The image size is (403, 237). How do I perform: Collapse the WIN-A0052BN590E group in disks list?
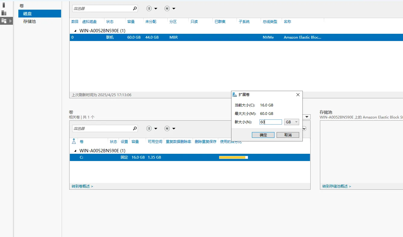point(75,31)
